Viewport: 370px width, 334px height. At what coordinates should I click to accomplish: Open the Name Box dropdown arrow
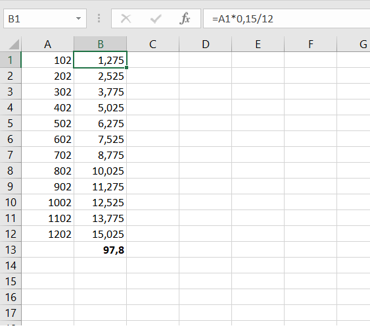click(78, 18)
